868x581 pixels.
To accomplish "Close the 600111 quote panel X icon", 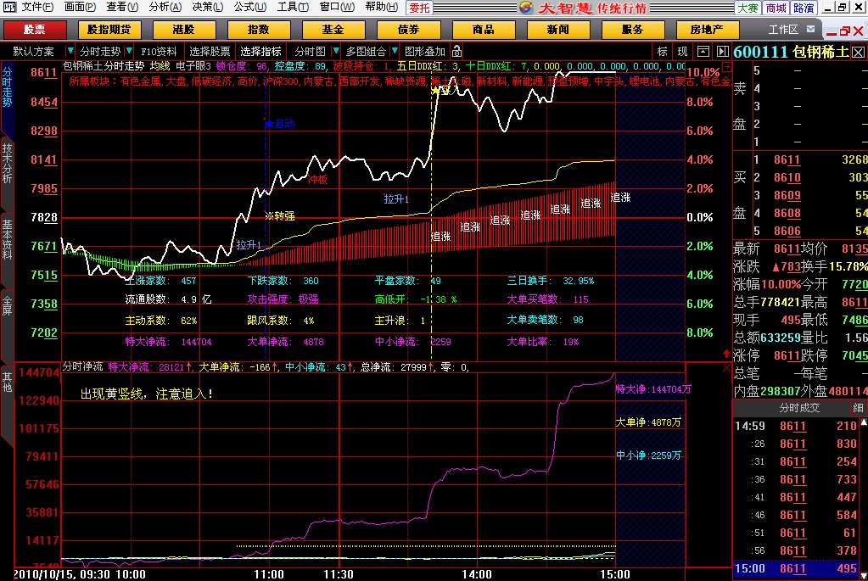I will (858, 53).
